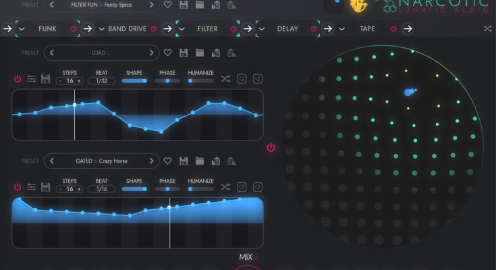Open the 1/32 BEAT value selector
This screenshot has height=270, width=496.
coord(102,80)
